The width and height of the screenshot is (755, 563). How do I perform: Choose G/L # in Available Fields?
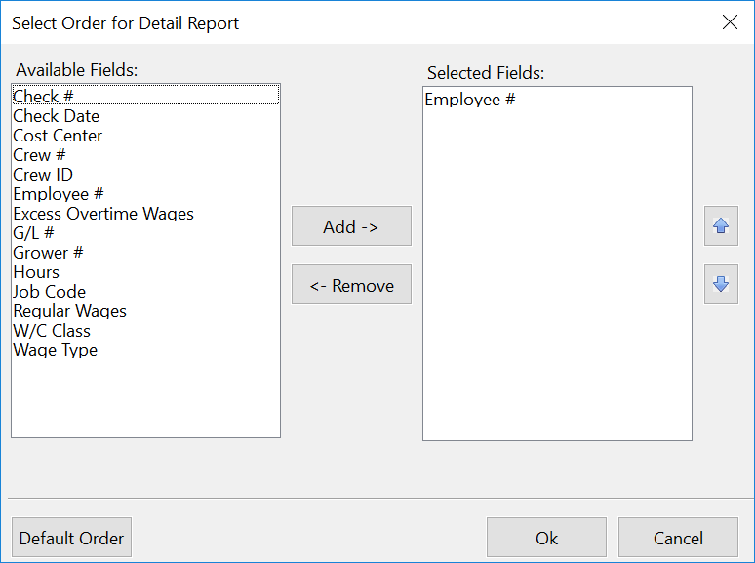(33, 233)
